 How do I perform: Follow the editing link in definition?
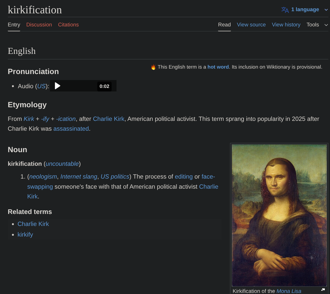click(x=184, y=177)
